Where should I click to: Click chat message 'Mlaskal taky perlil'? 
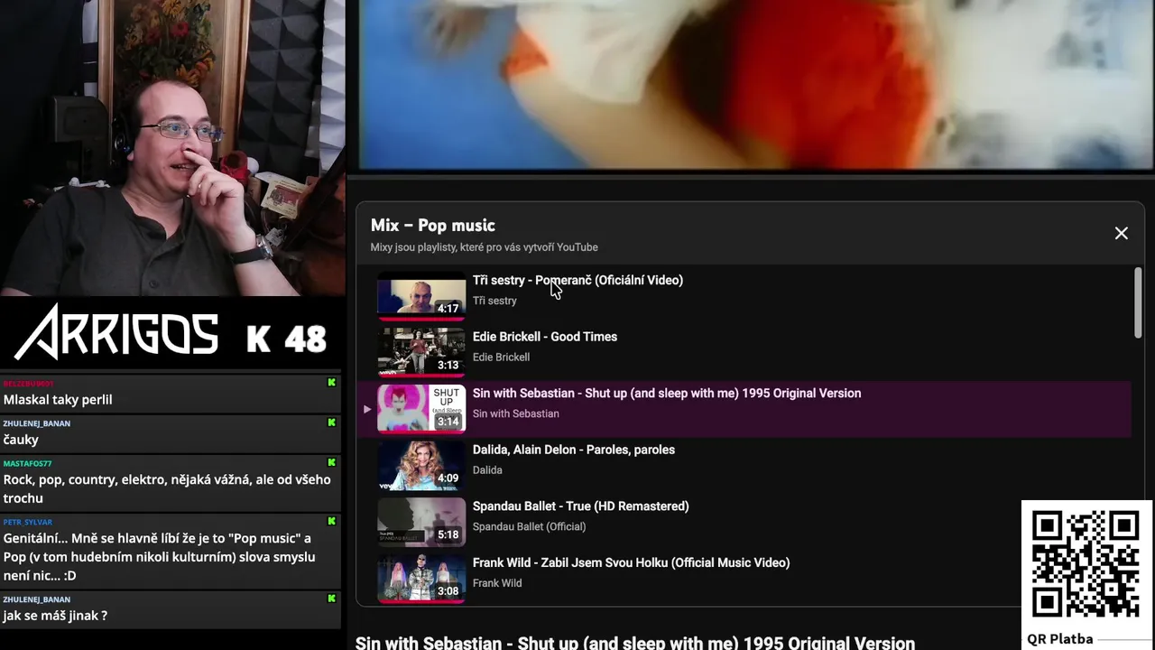click(58, 400)
